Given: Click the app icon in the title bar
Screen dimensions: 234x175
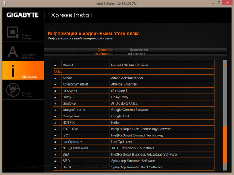Looking at the screenshot, I should point(4,3).
